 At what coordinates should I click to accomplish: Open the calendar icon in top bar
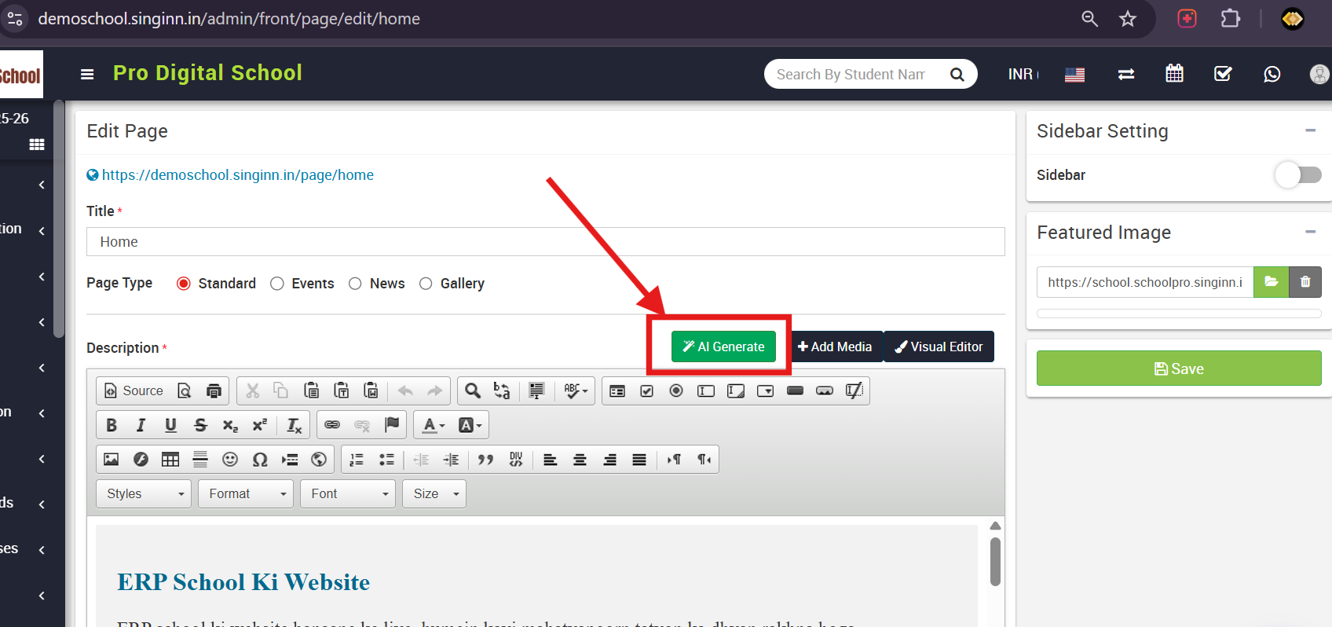[x=1174, y=74]
